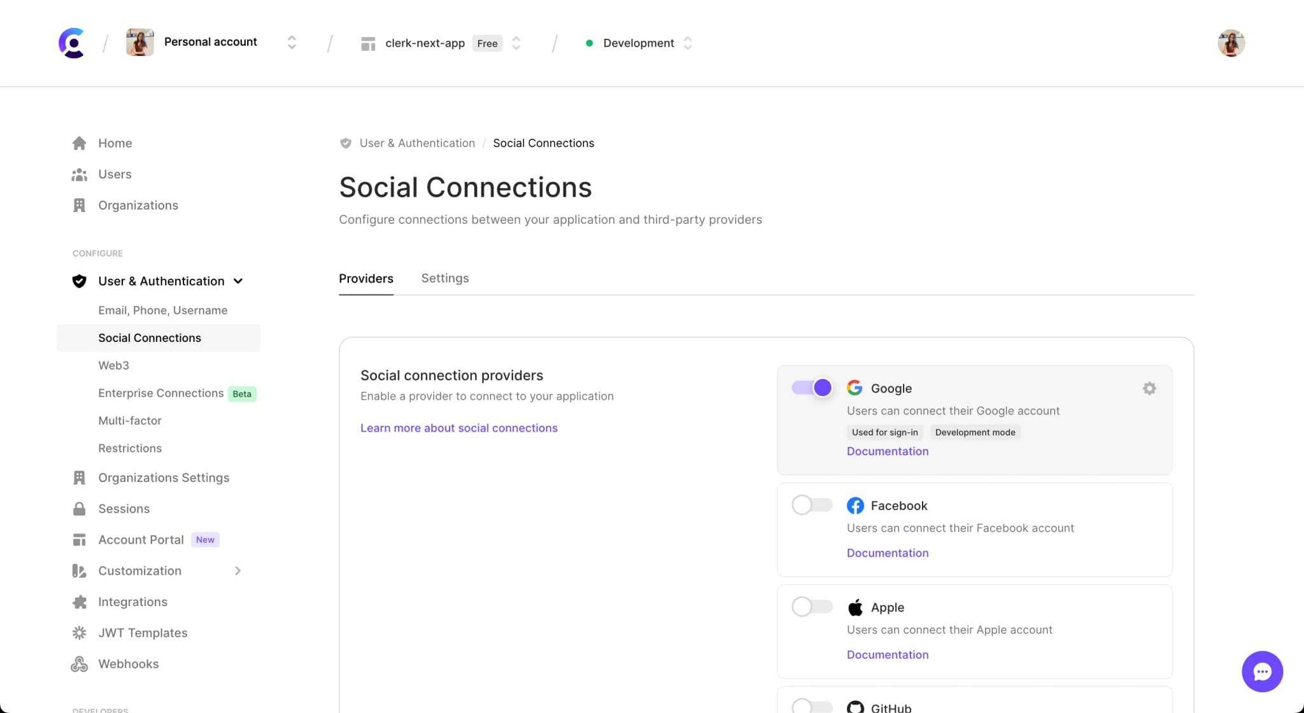Click the Organizations sidebar icon
The width and height of the screenshot is (1304, 713).
tap(79, 204)
